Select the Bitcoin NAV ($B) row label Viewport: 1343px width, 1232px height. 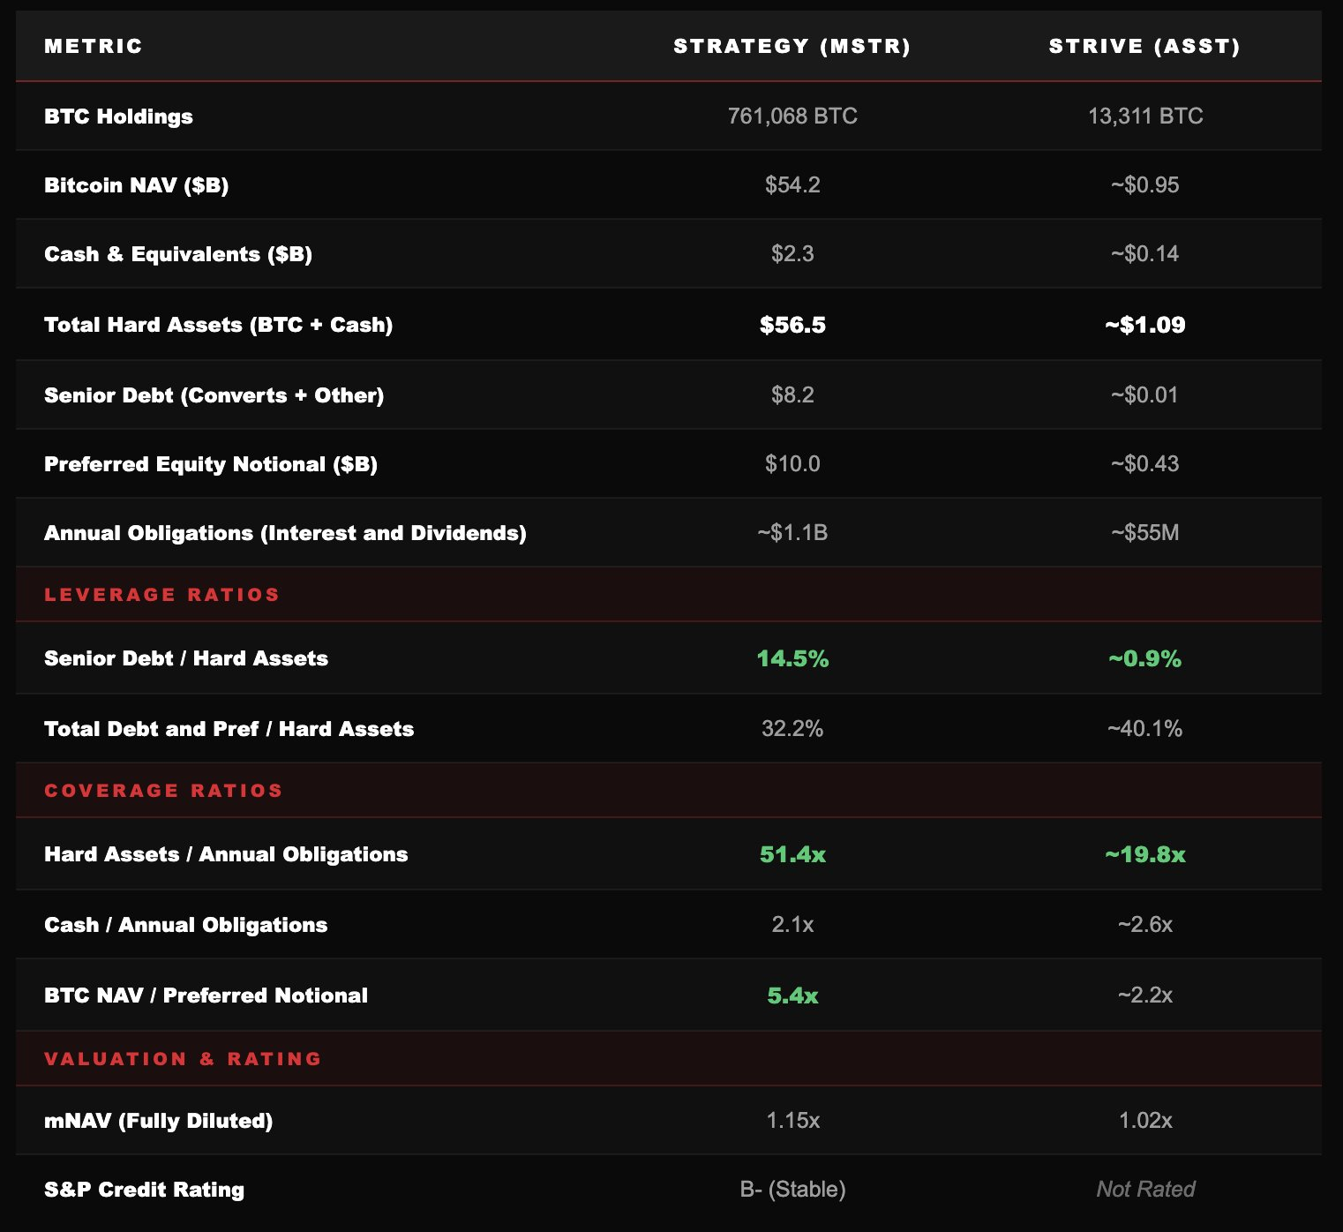click(x=136, y=185)
